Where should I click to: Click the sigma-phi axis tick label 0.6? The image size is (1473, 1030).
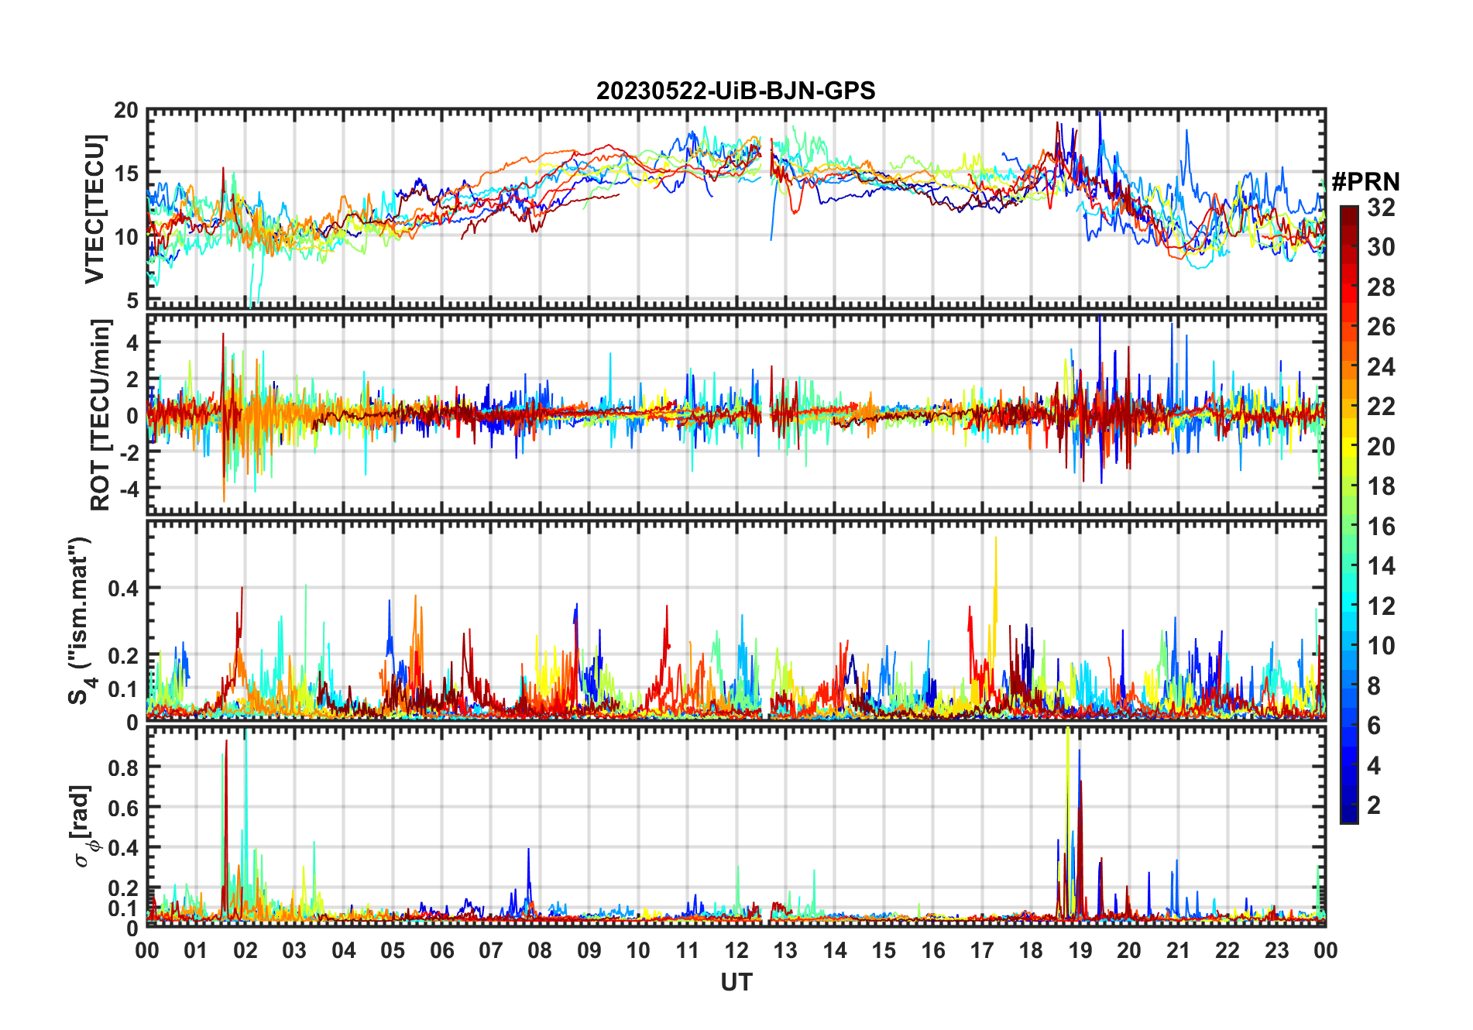(123, 808)
